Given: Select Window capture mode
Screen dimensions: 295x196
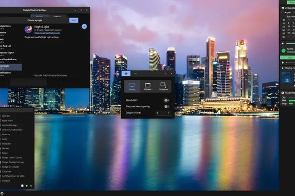Looking at the screenshot, I should (147, 86).
